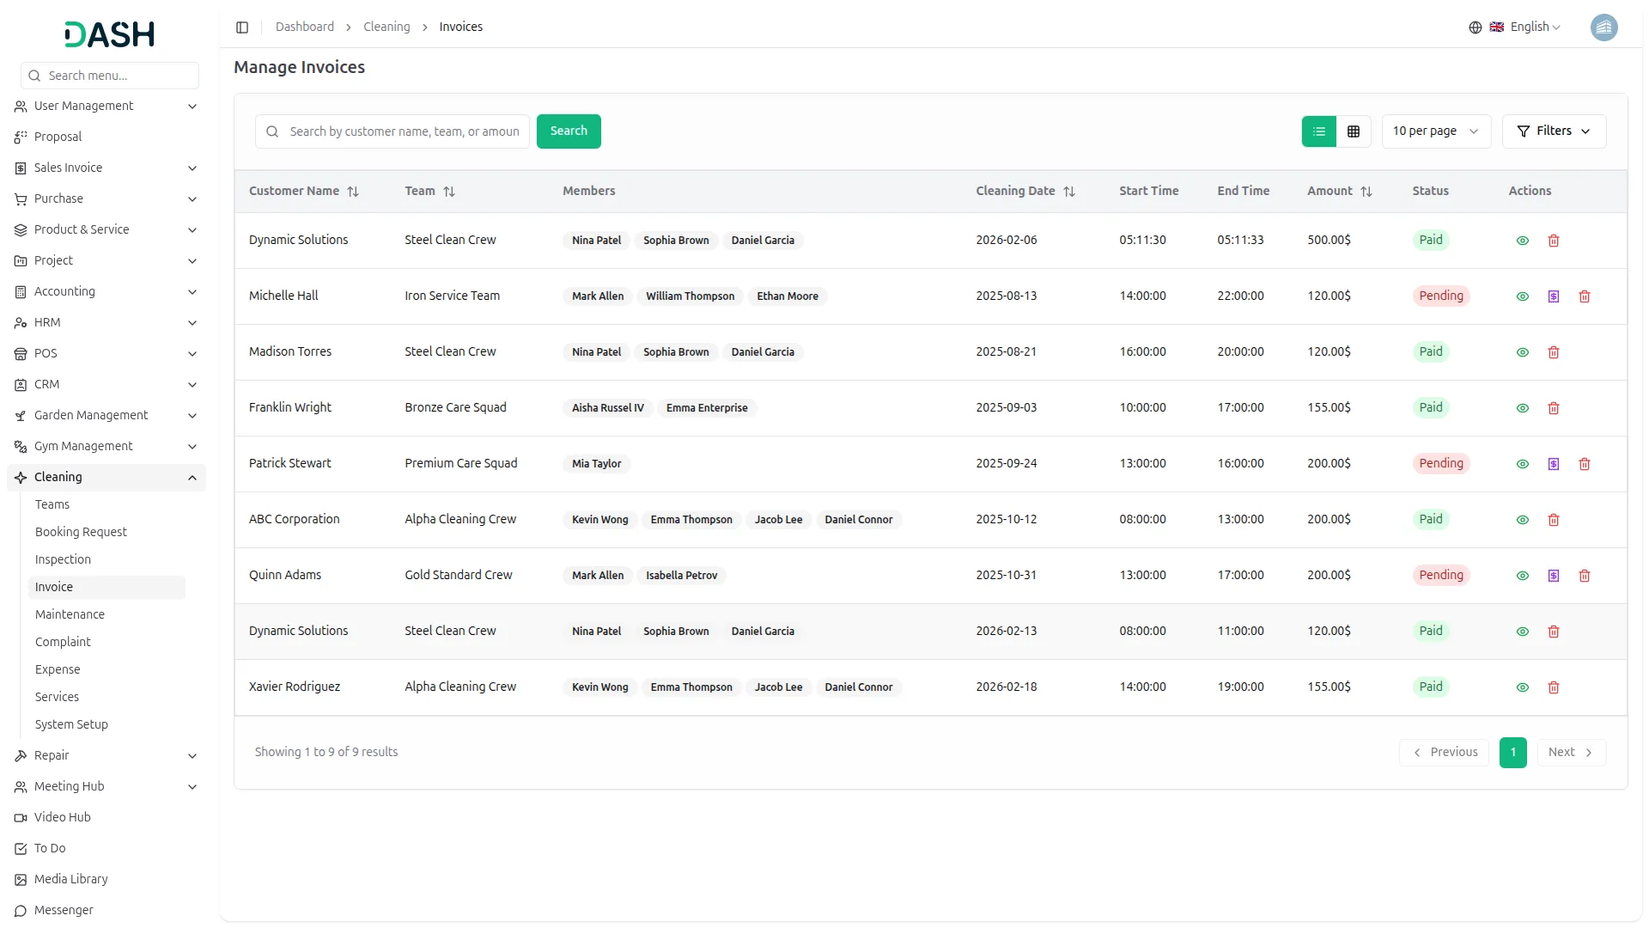View Franklin Wright invoice with eye icon

[x=1523, y=408]
